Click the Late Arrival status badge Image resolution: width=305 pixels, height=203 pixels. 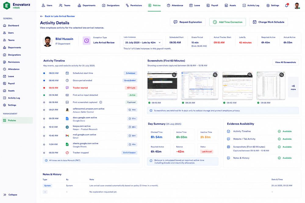206,152
